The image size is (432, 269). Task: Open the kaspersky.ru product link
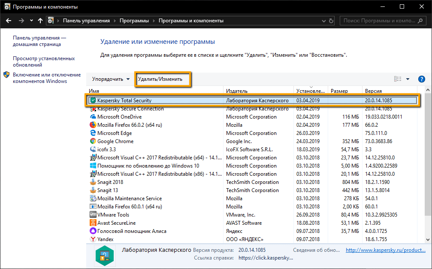pyautogui.click(x=385, y=250)
